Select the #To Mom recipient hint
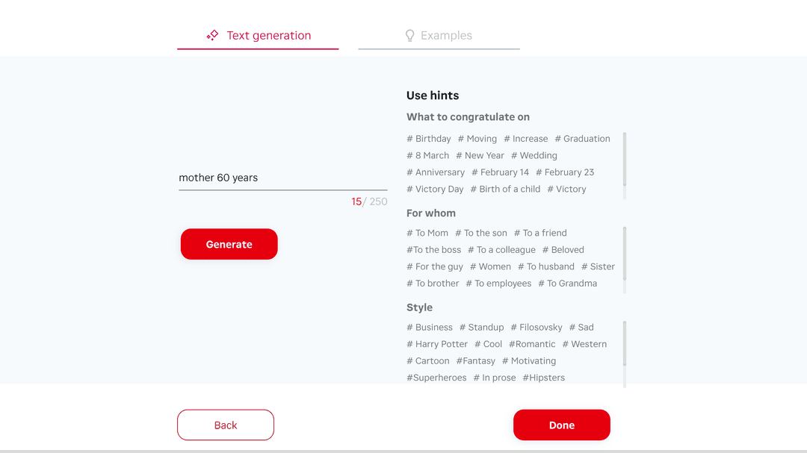The width and height of the screenshot is (807, 453). coord(427,232)
